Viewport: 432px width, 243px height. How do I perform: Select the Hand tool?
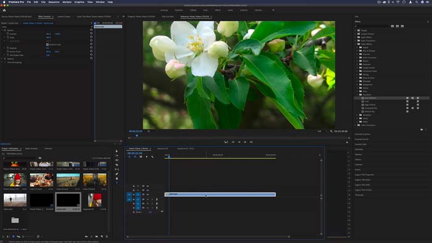coord(117,178)
